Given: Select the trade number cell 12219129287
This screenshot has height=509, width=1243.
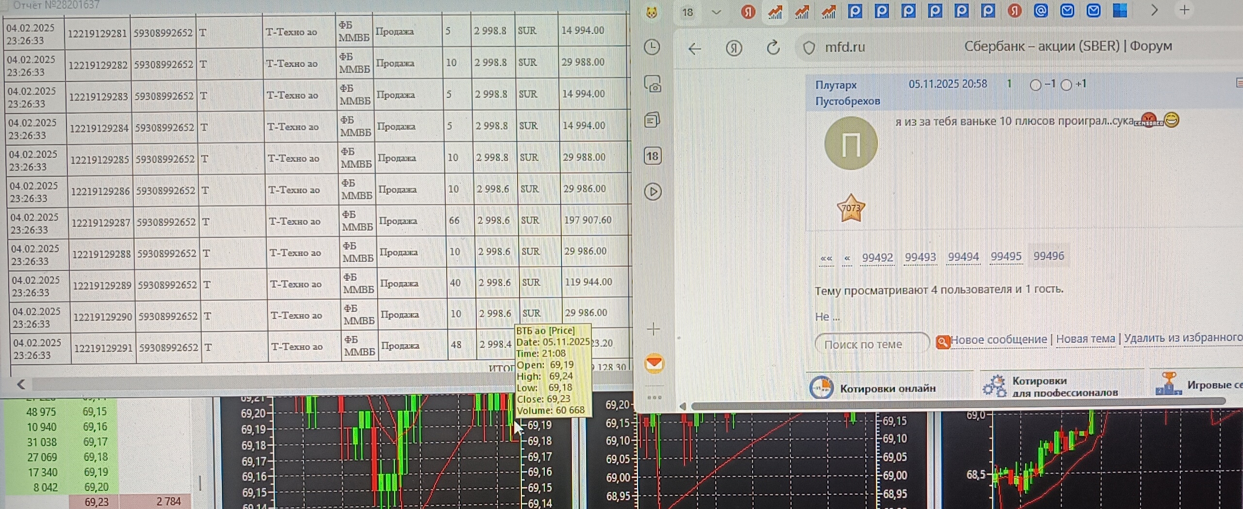Looking at the screenshot, I should coord(101,222).
